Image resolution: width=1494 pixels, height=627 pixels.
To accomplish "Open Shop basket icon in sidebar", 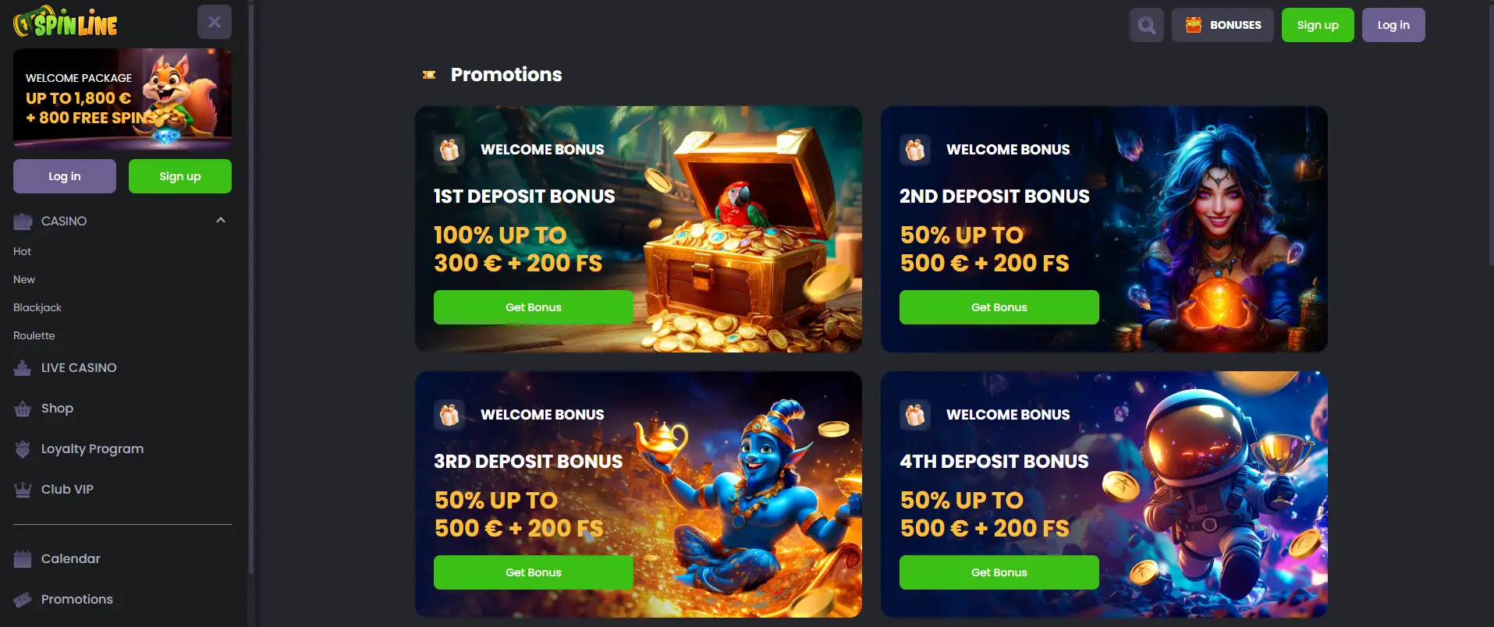I will coord(23,409).
